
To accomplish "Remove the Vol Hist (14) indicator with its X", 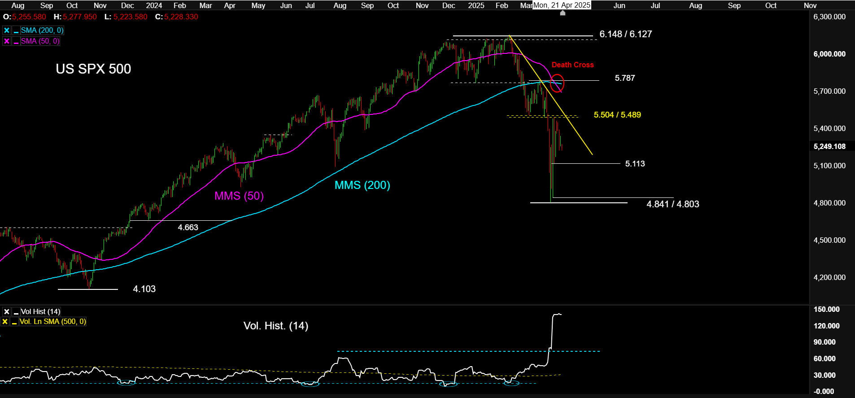I will [6, 311].
